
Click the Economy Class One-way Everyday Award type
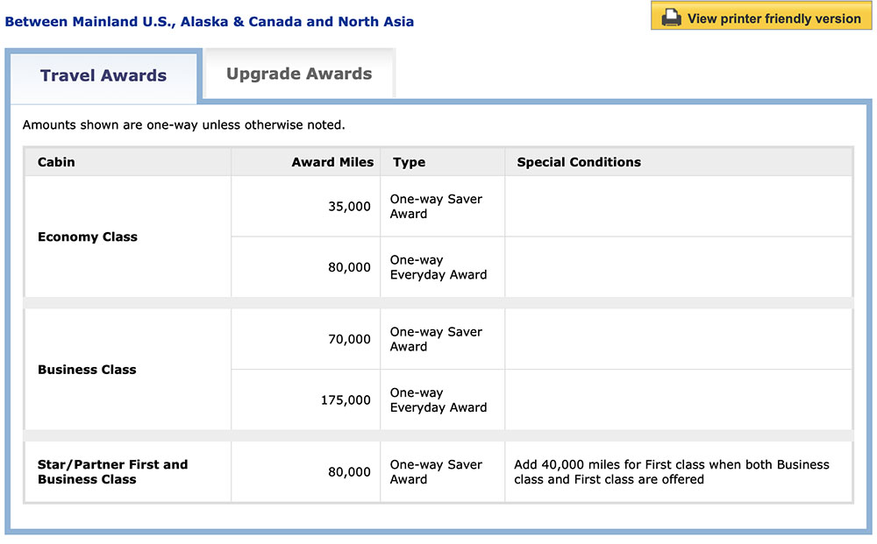(438, 267)
